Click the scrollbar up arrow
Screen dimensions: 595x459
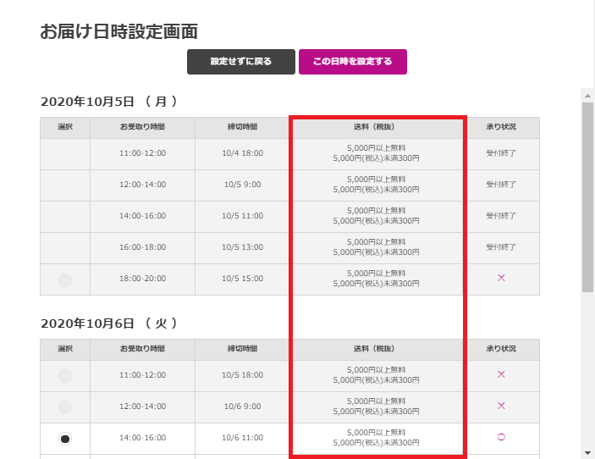pos(587,95)
